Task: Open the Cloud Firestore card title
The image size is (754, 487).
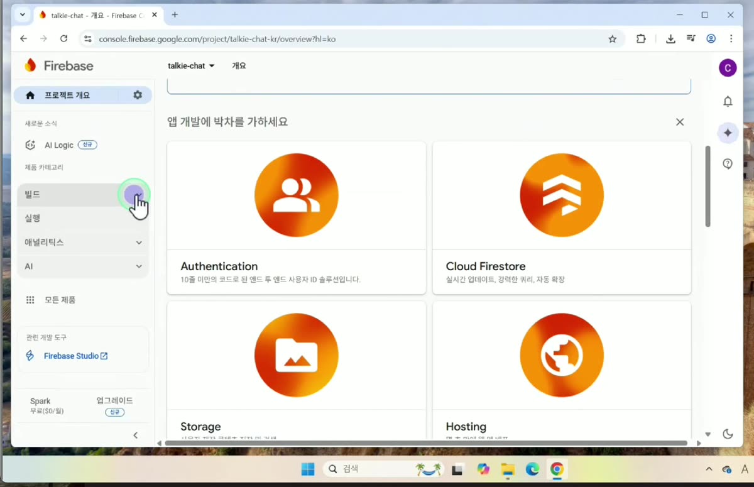Action: 486,266
